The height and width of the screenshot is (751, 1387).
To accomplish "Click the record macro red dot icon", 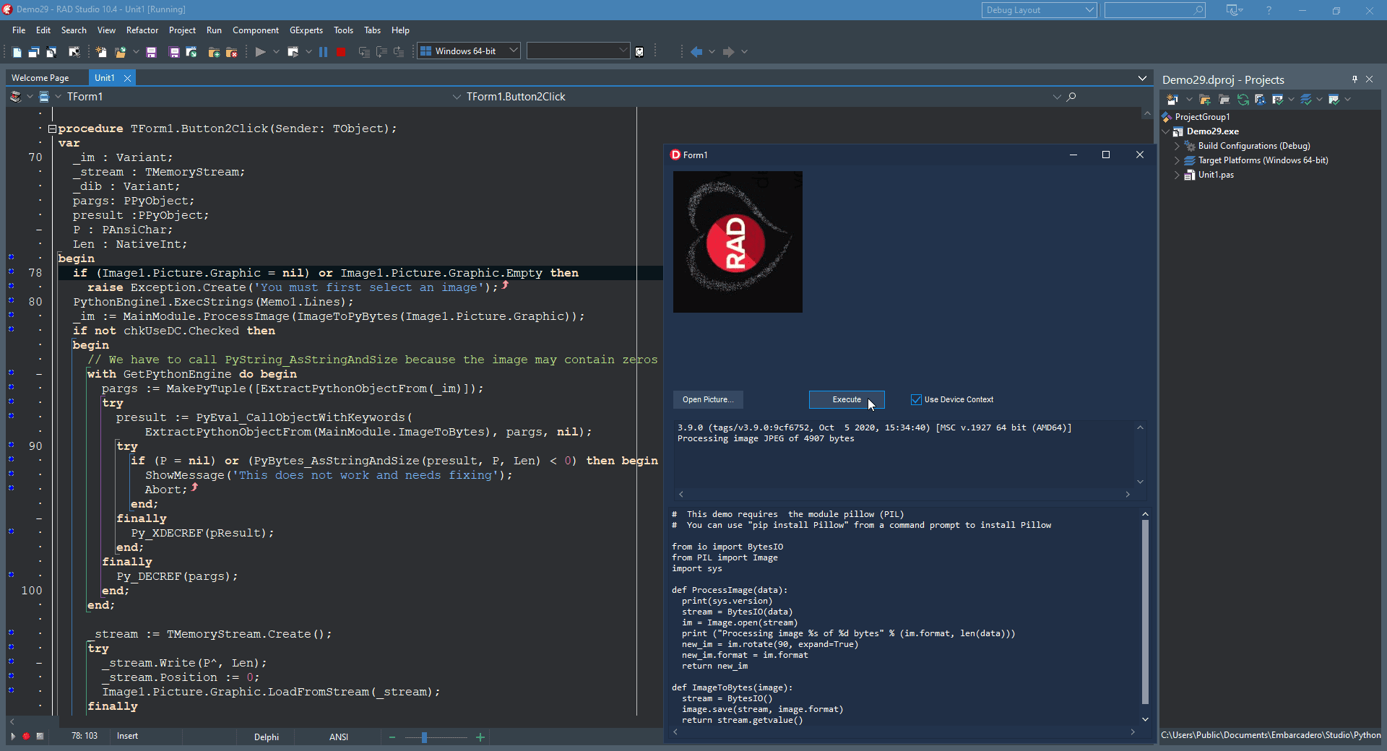I will click(26, 737).
